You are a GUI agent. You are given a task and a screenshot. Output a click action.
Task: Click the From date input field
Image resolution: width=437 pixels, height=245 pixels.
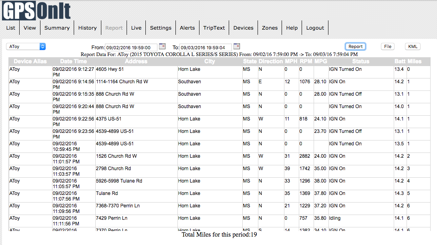click(131, 48)
